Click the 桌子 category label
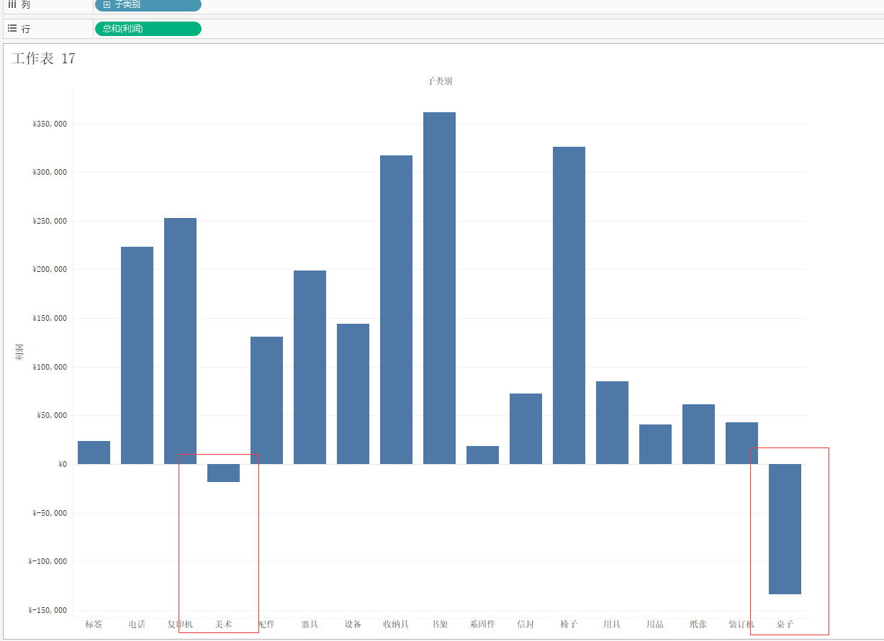The width and height of the screenshot is (884, 641). click(x=785, y=624)
